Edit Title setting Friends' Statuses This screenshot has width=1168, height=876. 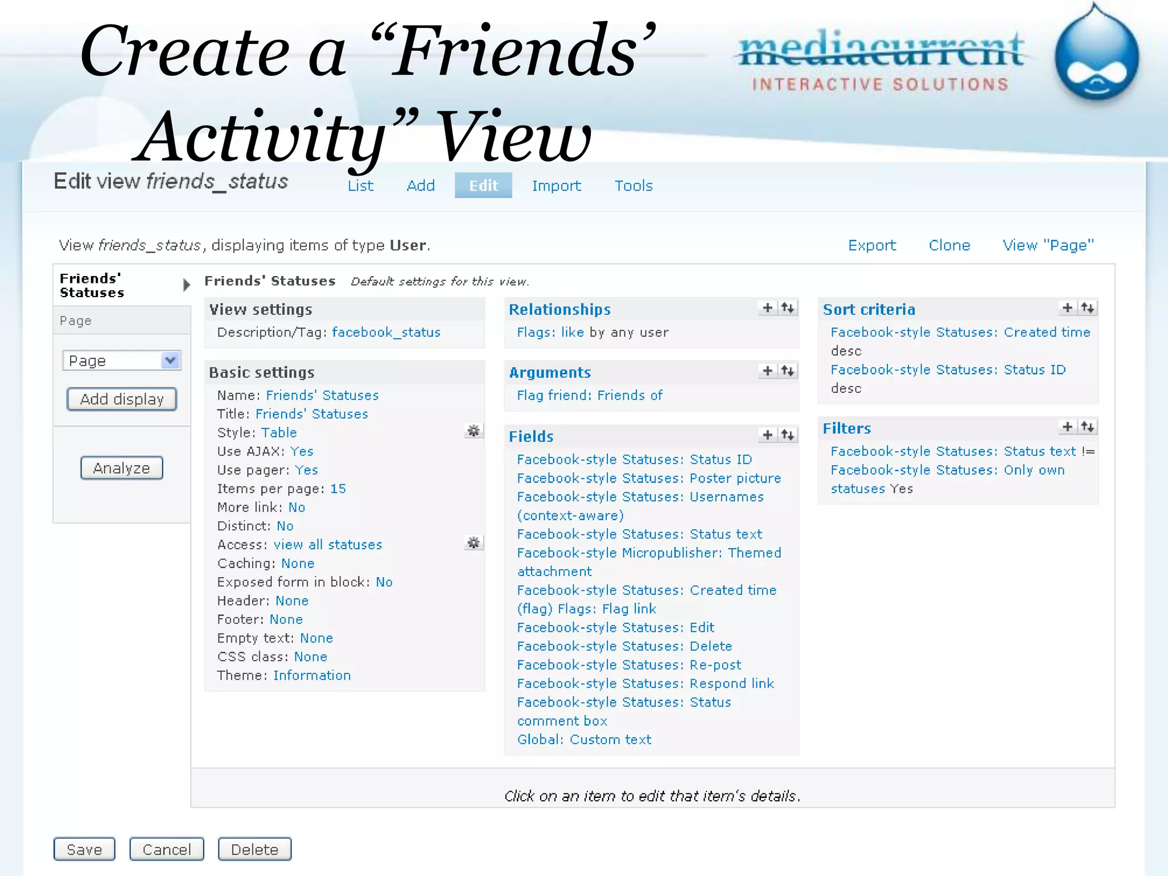click(x=311, y=413)
